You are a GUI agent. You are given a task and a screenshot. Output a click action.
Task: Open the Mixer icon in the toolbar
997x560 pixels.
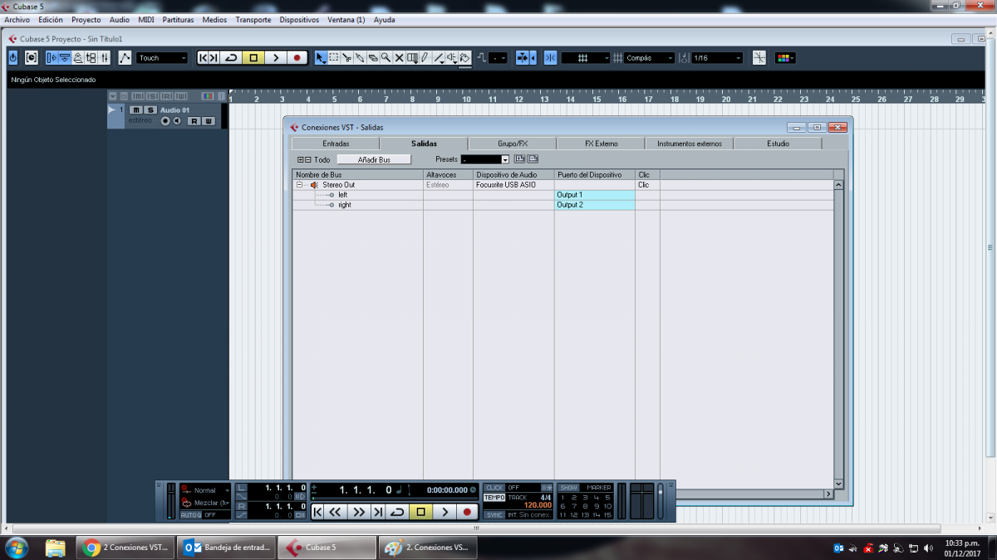(x=105, y=57)
